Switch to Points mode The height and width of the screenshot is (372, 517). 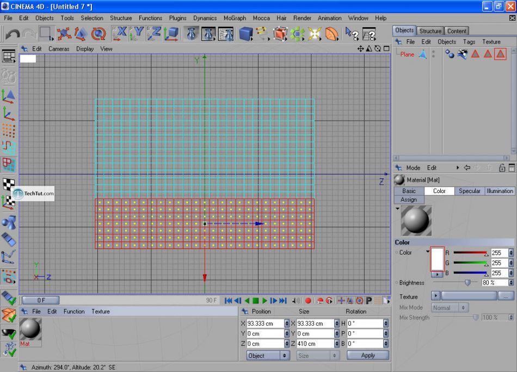(x=9, y=131)
